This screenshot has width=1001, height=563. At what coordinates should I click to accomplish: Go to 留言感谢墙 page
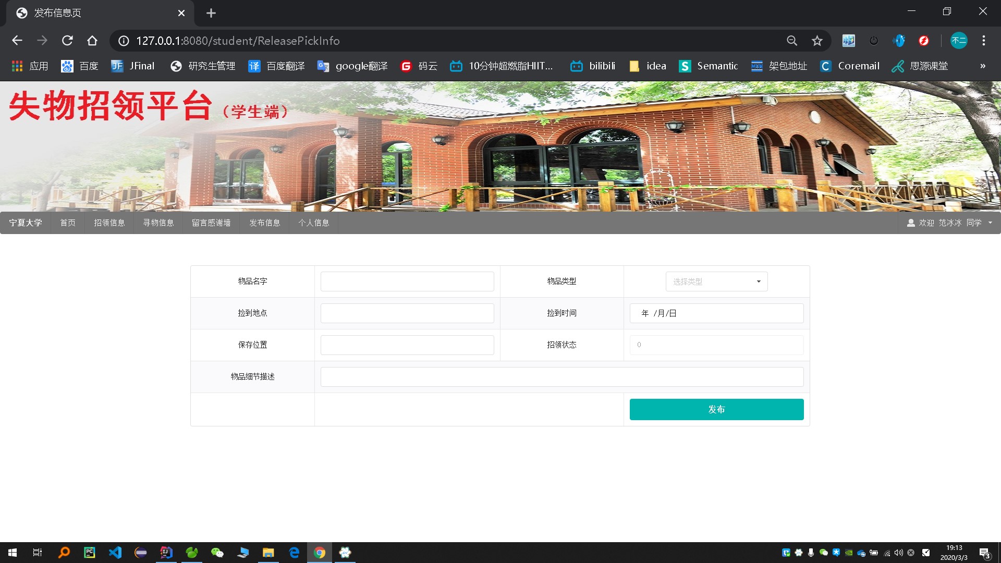click(x=211, y=223)
